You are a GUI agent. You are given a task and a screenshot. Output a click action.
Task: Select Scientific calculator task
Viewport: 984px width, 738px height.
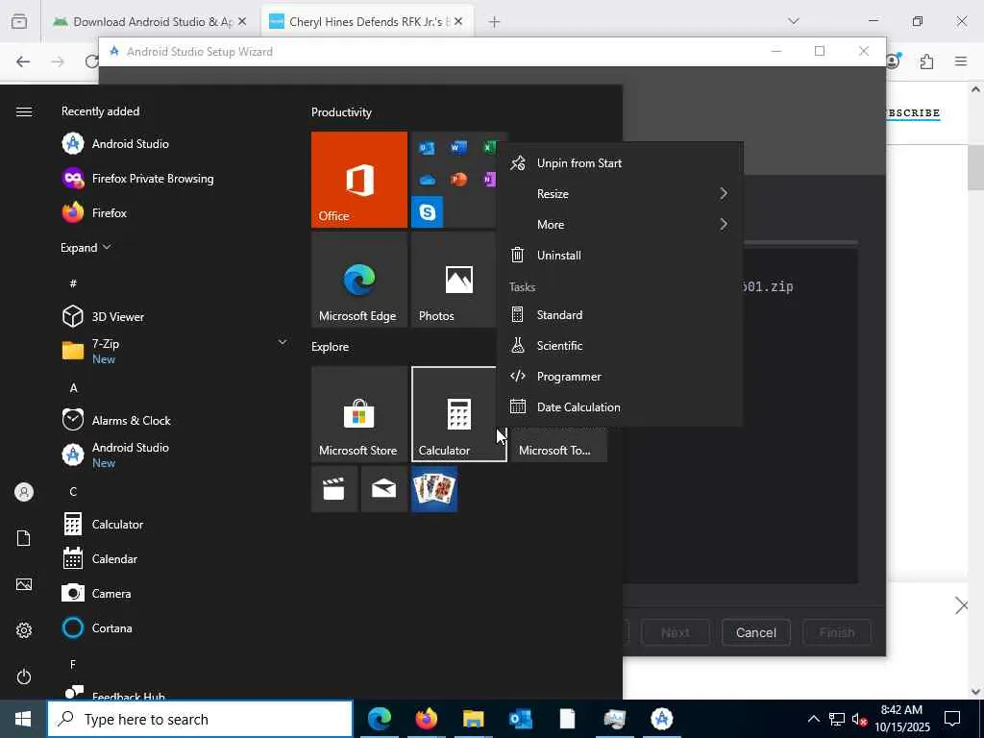(620, 346)
